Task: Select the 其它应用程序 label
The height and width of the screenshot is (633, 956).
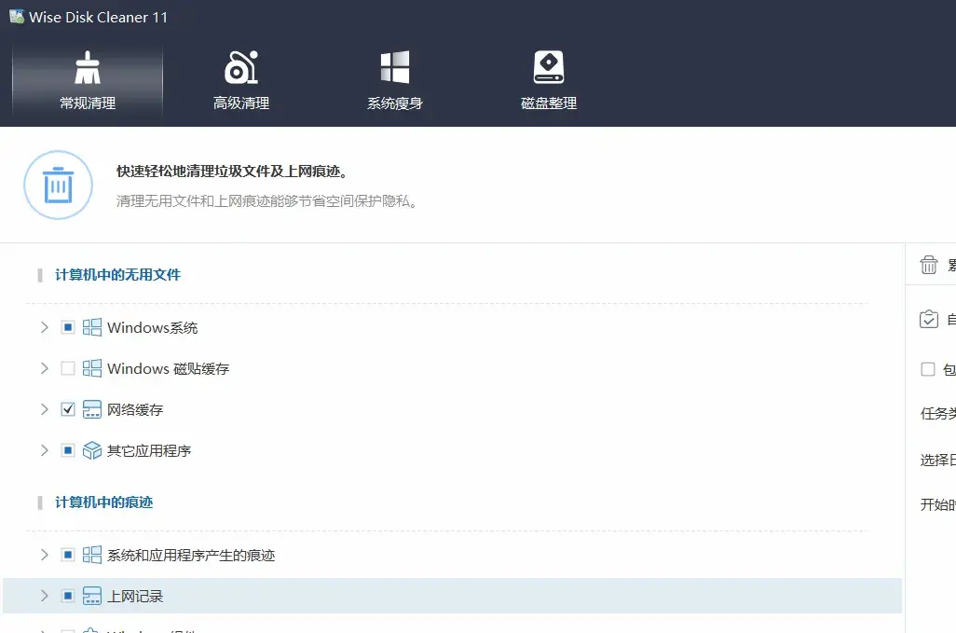Action: 149,450
